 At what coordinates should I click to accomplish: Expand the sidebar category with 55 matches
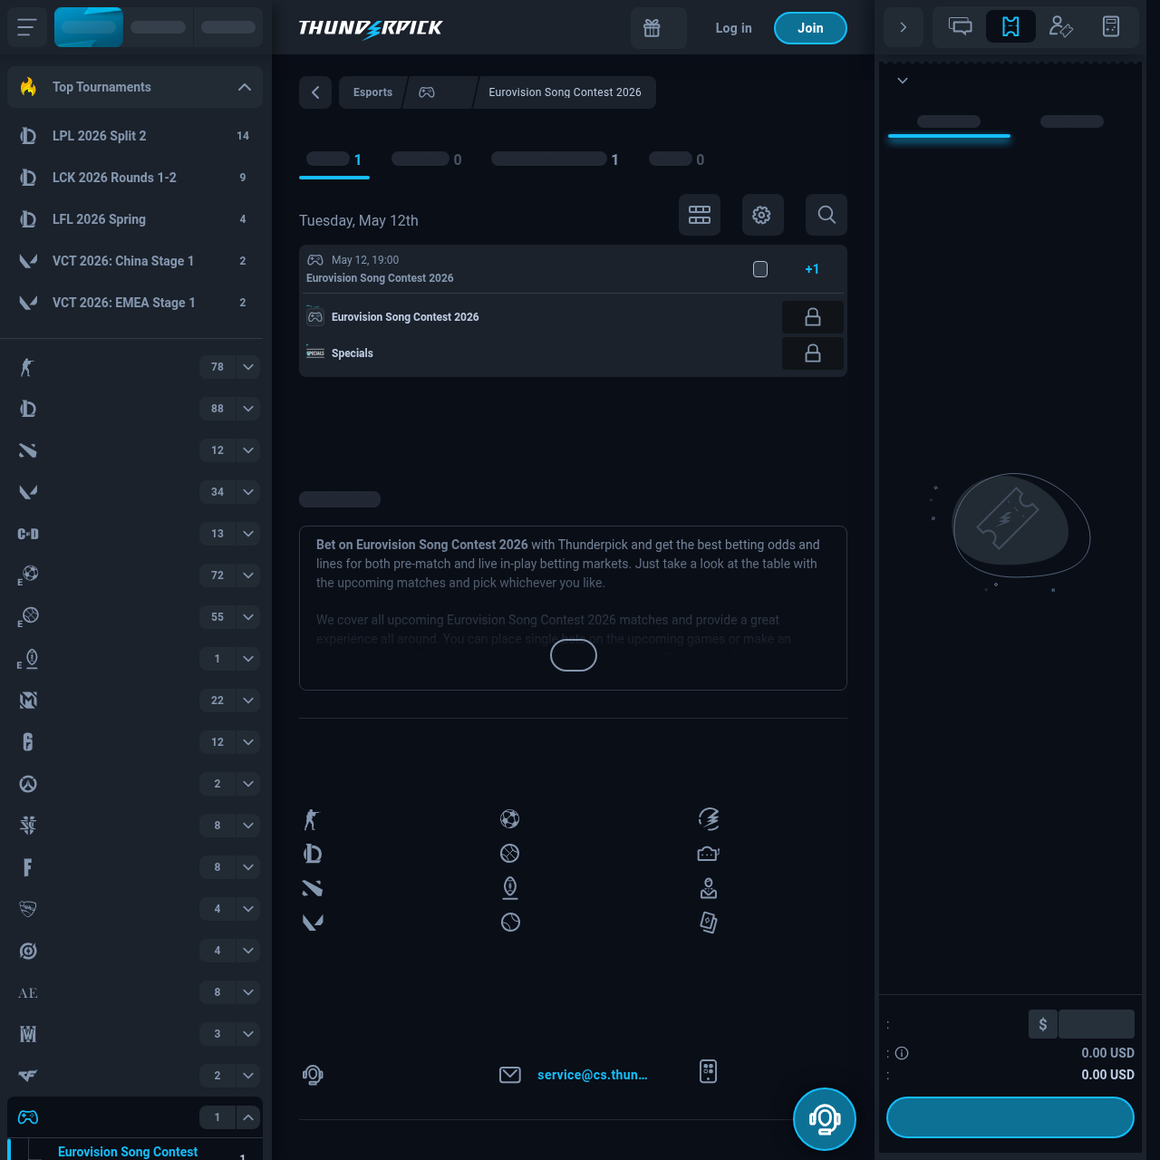tap(248, 617)
